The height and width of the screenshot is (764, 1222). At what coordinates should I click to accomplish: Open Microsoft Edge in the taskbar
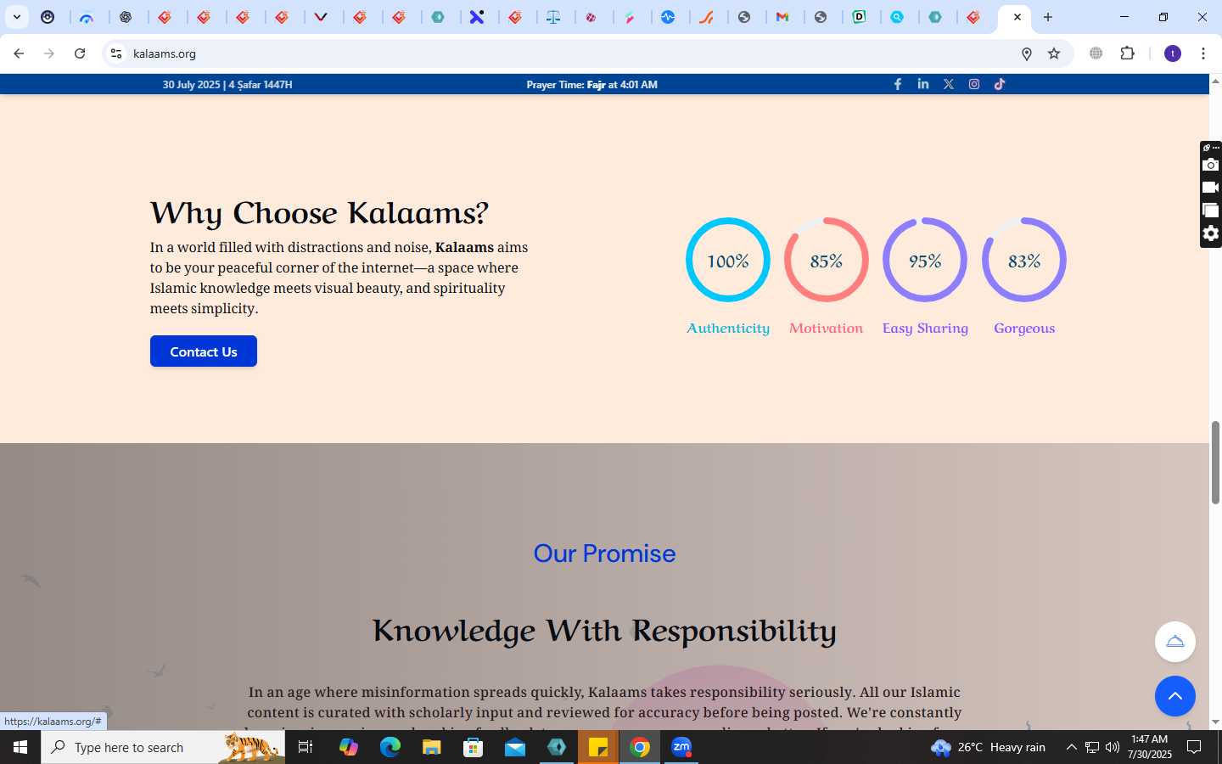[390, 747]
